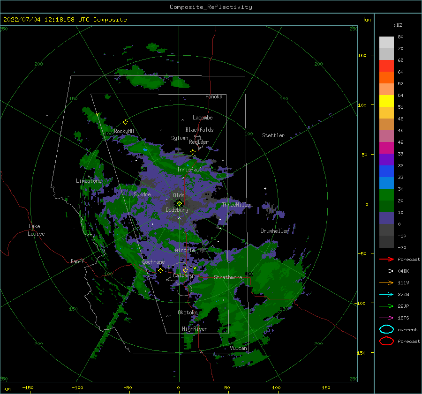
Task: Click the Sylvan label
Action: coord(180,138)
